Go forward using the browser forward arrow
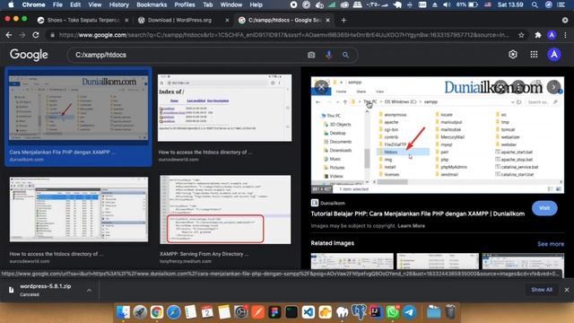Viewport: 574px width, 323px height. tap(22, 35)
